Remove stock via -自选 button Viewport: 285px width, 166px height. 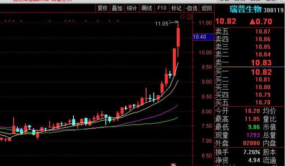click(x=191, y=8)
